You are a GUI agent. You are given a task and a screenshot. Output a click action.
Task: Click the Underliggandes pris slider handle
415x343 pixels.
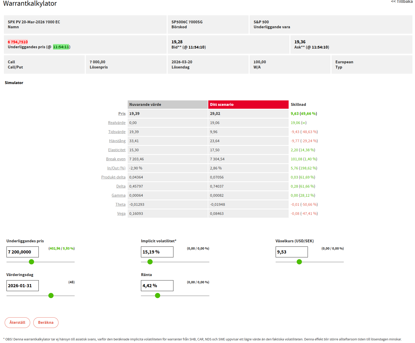tap(31, 262)
